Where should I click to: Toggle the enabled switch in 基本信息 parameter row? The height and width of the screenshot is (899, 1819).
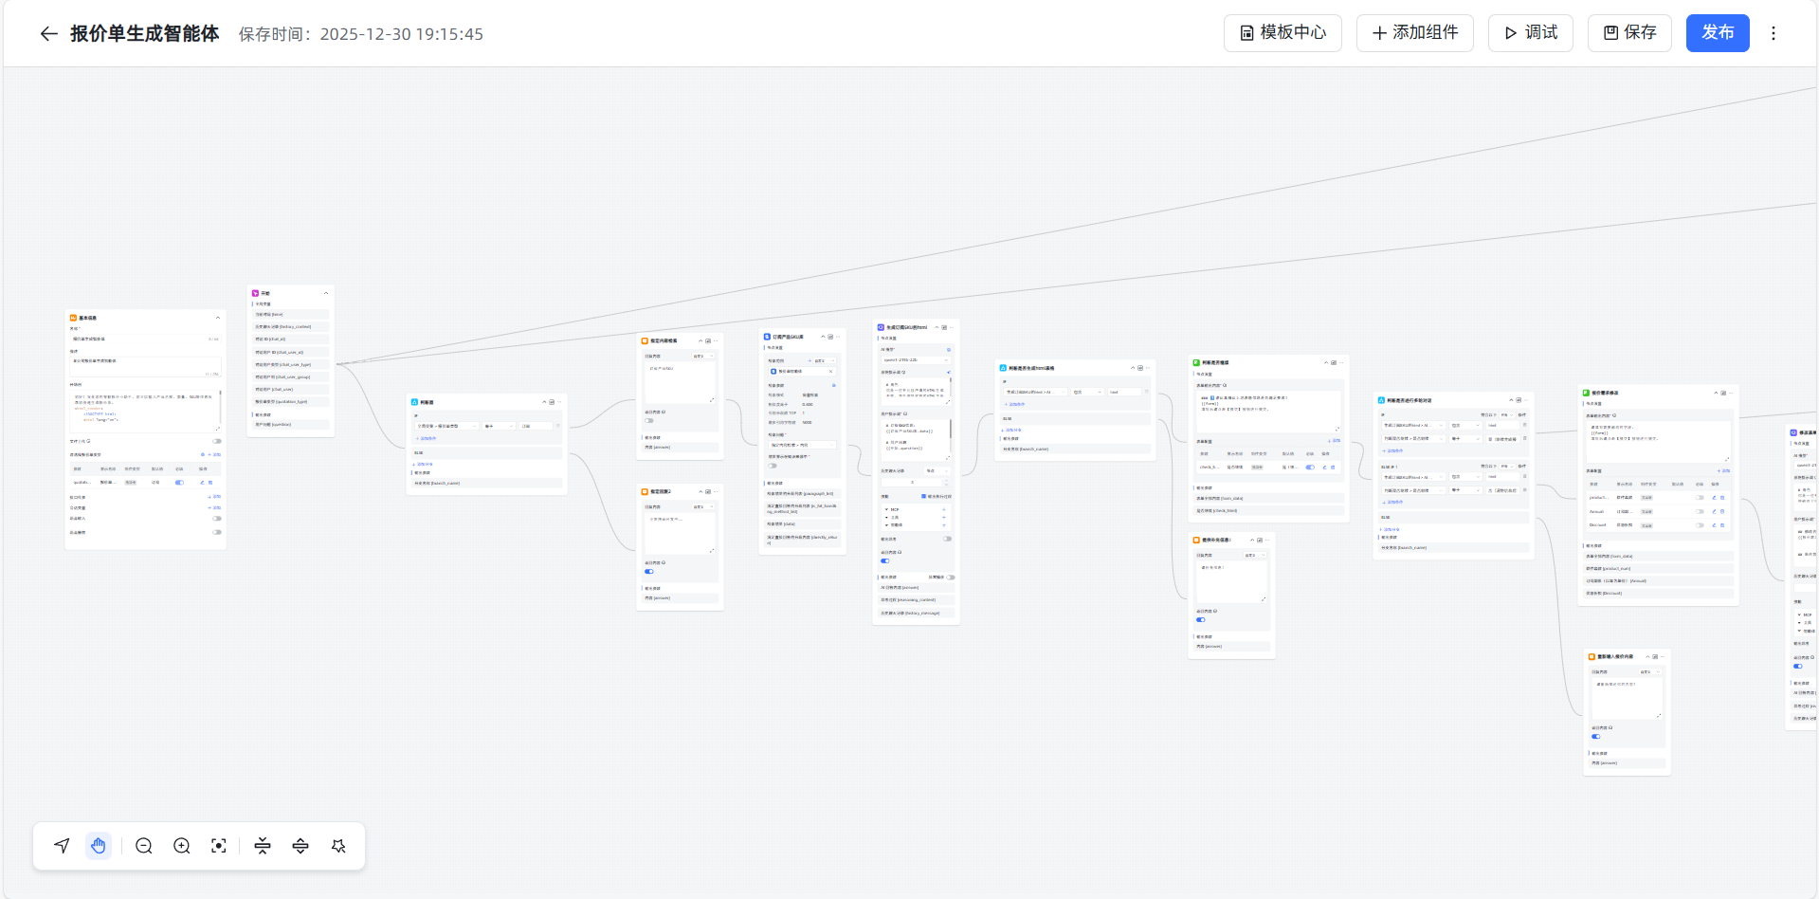pos(179,483)
